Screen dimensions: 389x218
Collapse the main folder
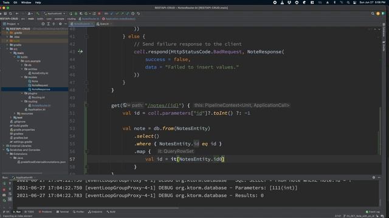tap(11, 53)
